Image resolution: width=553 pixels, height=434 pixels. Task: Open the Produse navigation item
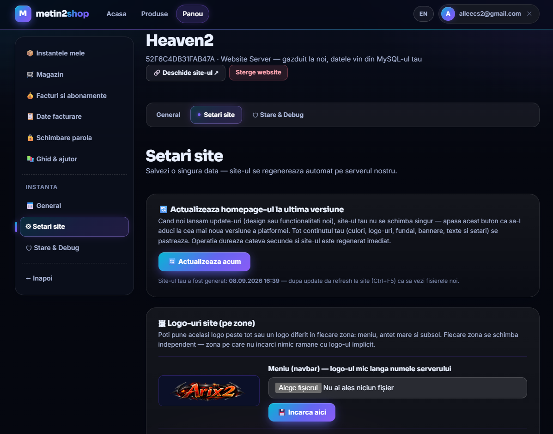pos(154,14)
